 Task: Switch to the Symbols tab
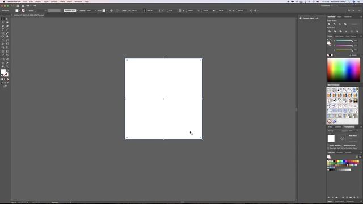348,152
